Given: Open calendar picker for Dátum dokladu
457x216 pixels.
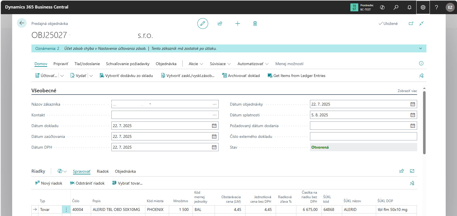Looking at the screenshot, I should click(214, 126).
